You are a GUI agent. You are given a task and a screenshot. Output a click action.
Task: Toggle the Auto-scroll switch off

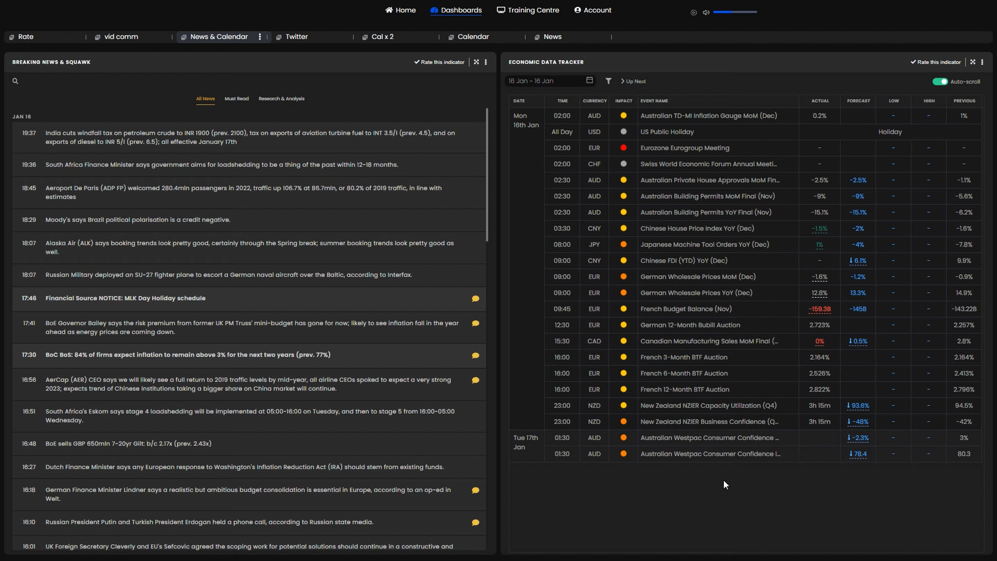pos(940,81)
